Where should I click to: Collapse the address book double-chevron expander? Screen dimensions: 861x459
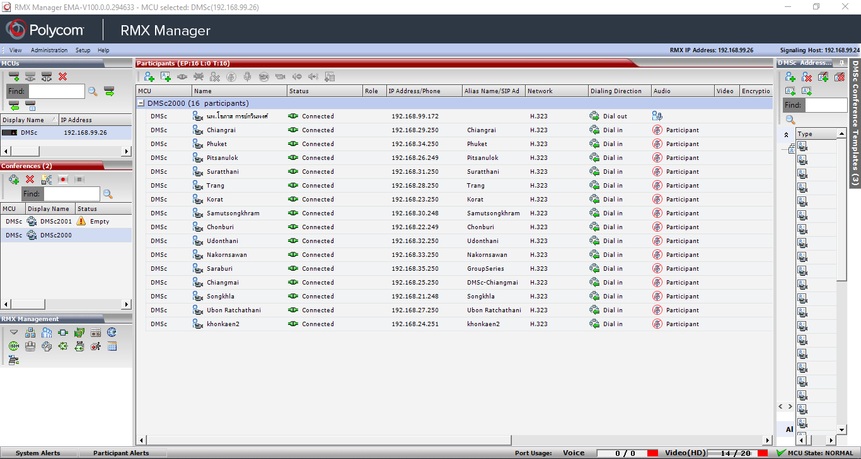click(x=786, y=135)
